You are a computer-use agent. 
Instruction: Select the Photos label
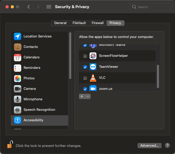[x=29, y=78]
